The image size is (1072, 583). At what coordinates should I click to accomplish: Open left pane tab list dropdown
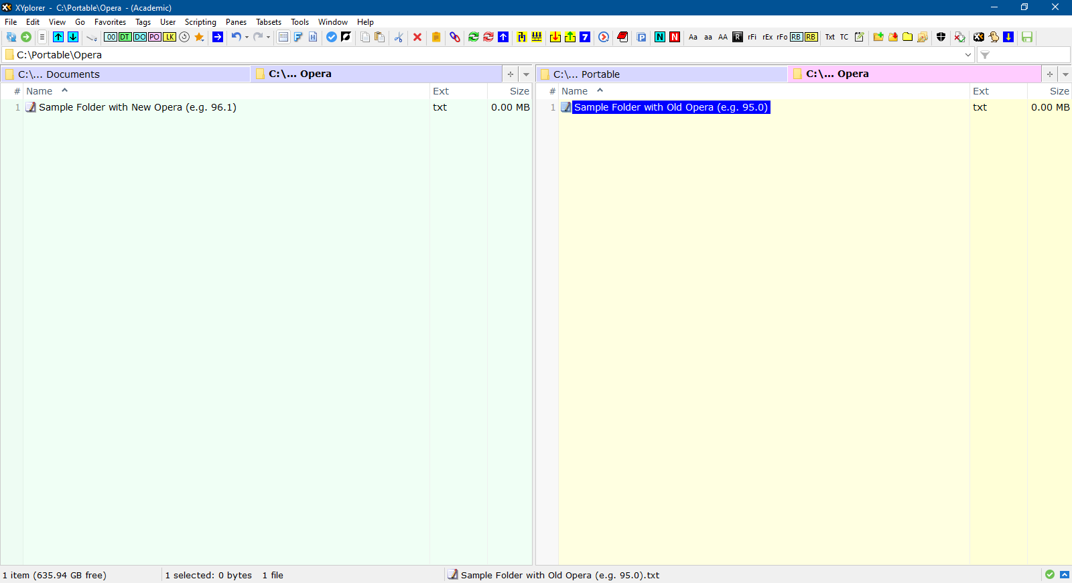point(526,74)
